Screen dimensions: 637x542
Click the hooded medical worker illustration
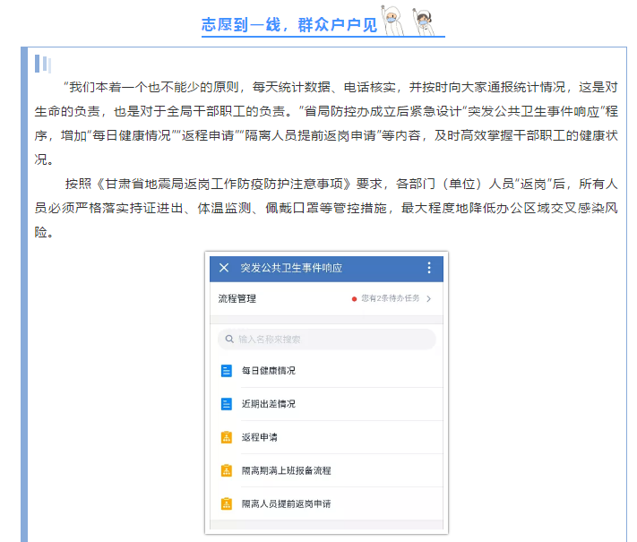pyautogui.click(x=392, y=21)
